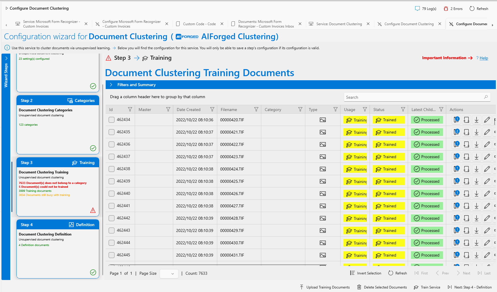The height and width of the screenshot is (292, 497).
Task: Switch to Service: Microsoft Form Recognizer Custom Invoices tab
Action: click(x=48, y=24)
